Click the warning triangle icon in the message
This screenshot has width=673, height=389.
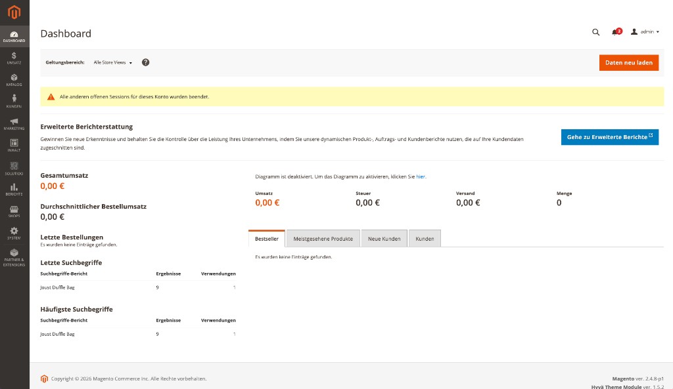[51, 97]
